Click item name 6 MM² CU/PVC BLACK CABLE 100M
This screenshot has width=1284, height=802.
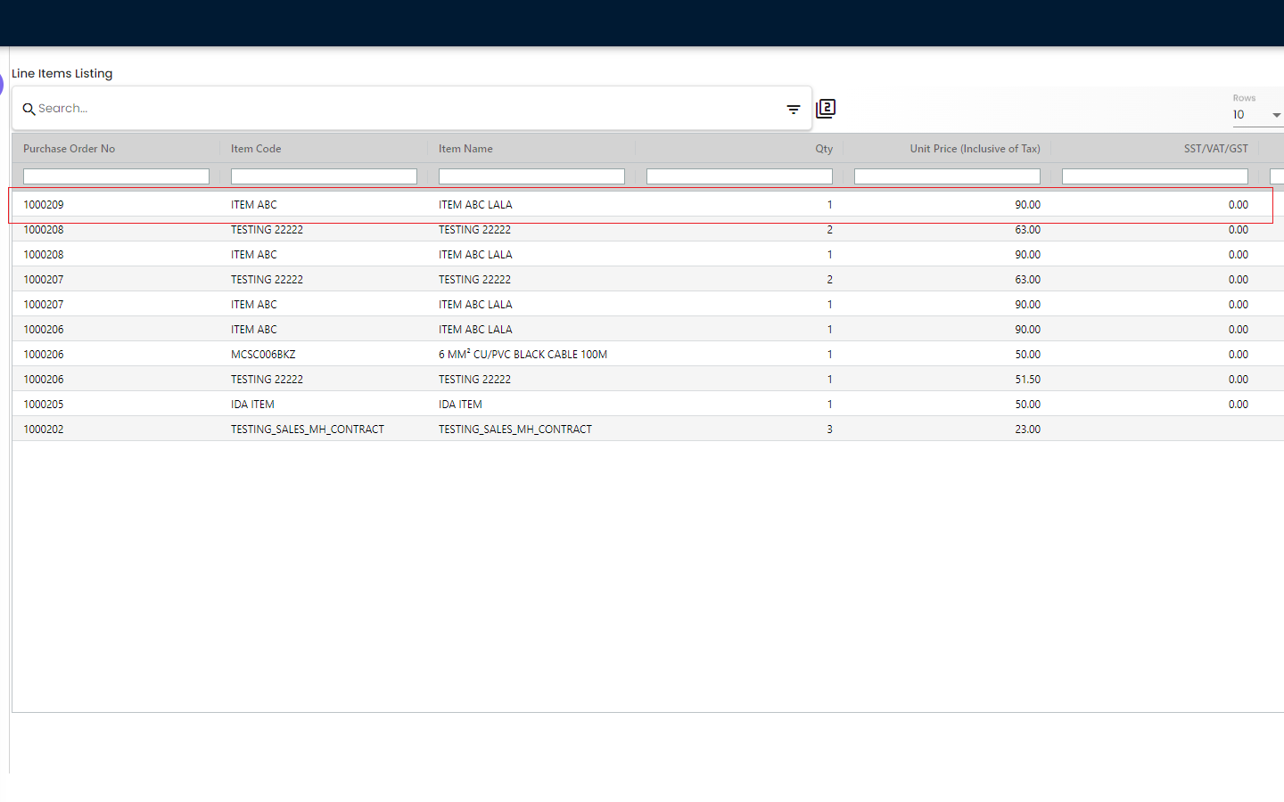[x=523, y=355]
